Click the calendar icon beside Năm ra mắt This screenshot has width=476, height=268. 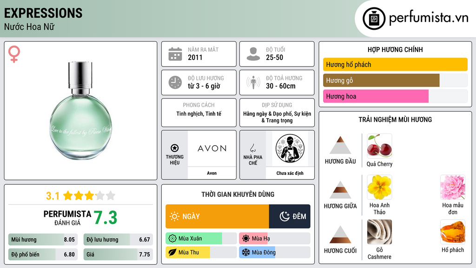[x=175, y=54]
